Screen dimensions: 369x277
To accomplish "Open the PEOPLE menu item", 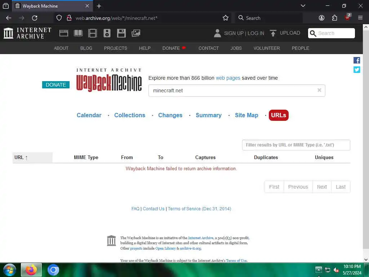I will tap(300, 48).
